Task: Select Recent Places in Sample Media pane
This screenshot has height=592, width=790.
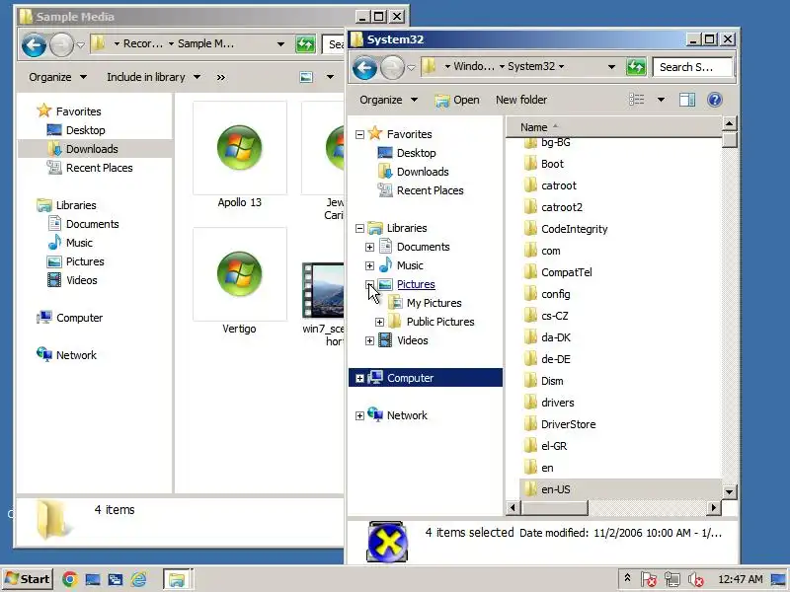Action: [x=99, y=168]
